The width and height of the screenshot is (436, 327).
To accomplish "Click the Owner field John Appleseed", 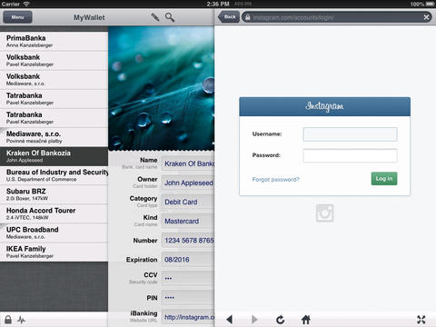I will pyautogui.click(x=188, y=183).
